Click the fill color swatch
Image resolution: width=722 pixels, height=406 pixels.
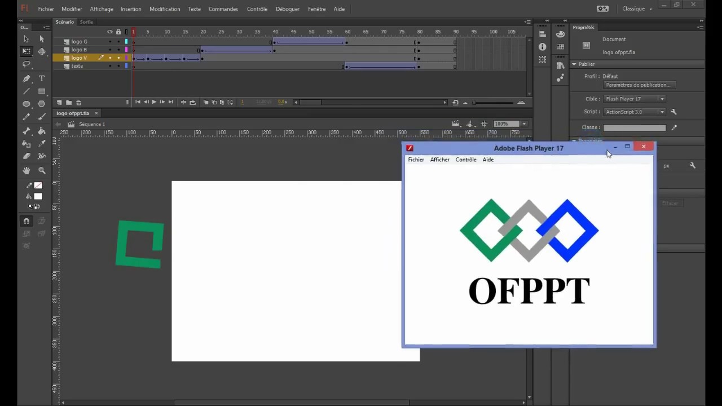[x=38, y=197]
